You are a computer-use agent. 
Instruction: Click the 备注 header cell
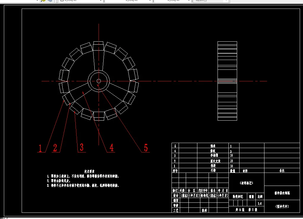[x=282, y=171]
